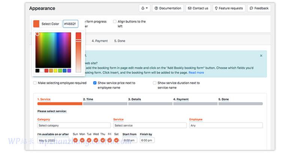Image resolution: width=300 pixels, height=153 pixels.
Task: Toggle the Thu day checkmark
Action: (103, 140)
